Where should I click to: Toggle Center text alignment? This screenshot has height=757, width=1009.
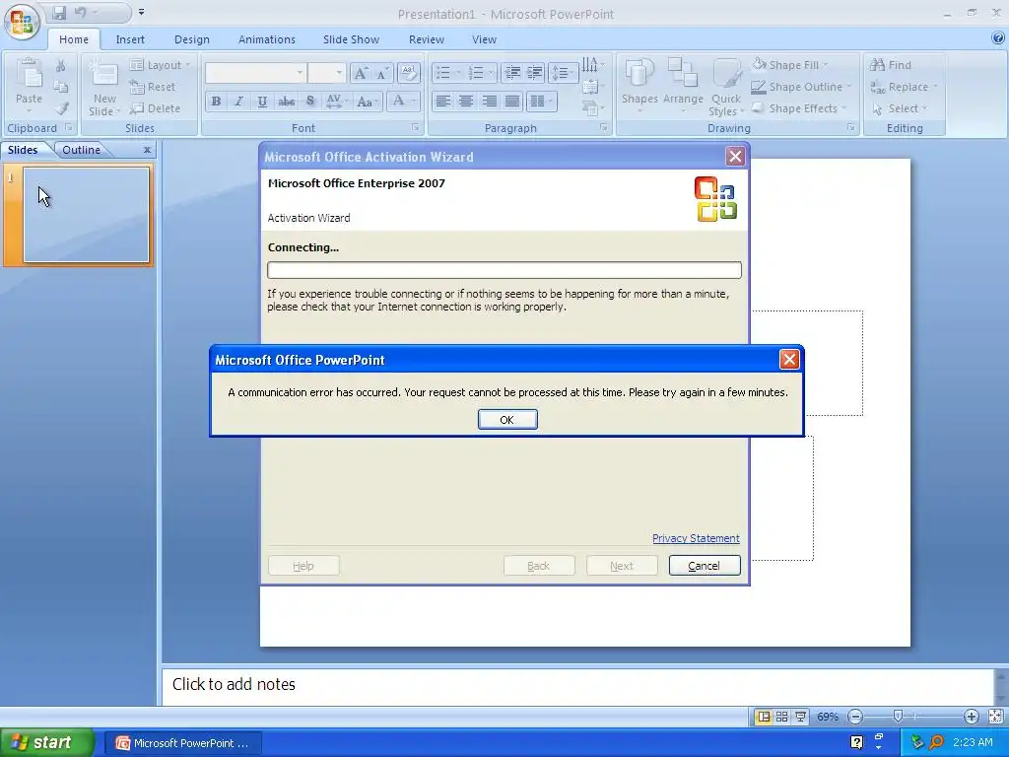point(466,102)
